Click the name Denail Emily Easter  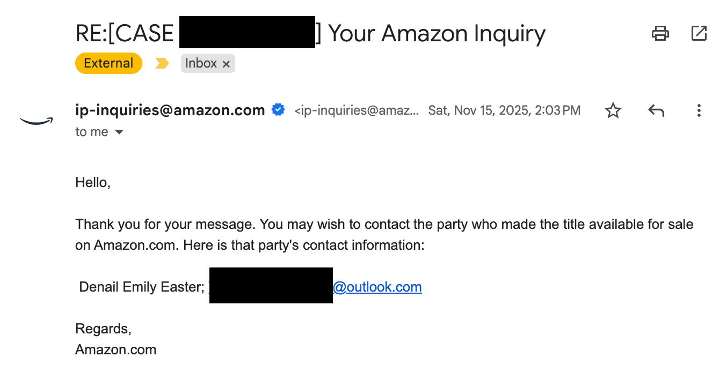coord(140,287)
